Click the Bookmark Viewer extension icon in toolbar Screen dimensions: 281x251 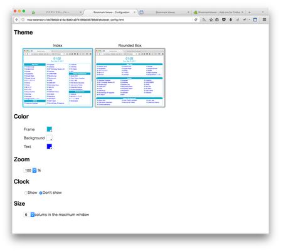point(255,19)
